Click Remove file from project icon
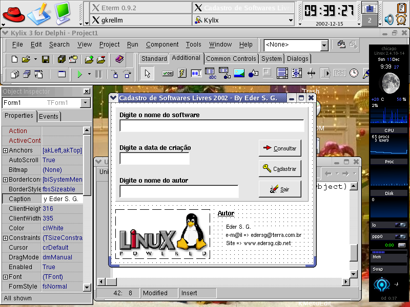 [101, 59]
